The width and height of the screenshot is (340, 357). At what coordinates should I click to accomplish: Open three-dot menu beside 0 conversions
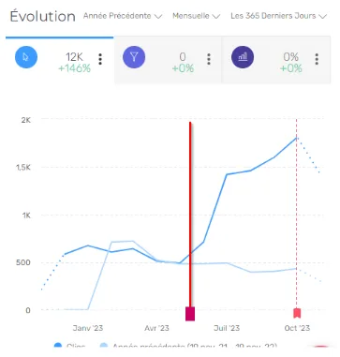[209, 59]
